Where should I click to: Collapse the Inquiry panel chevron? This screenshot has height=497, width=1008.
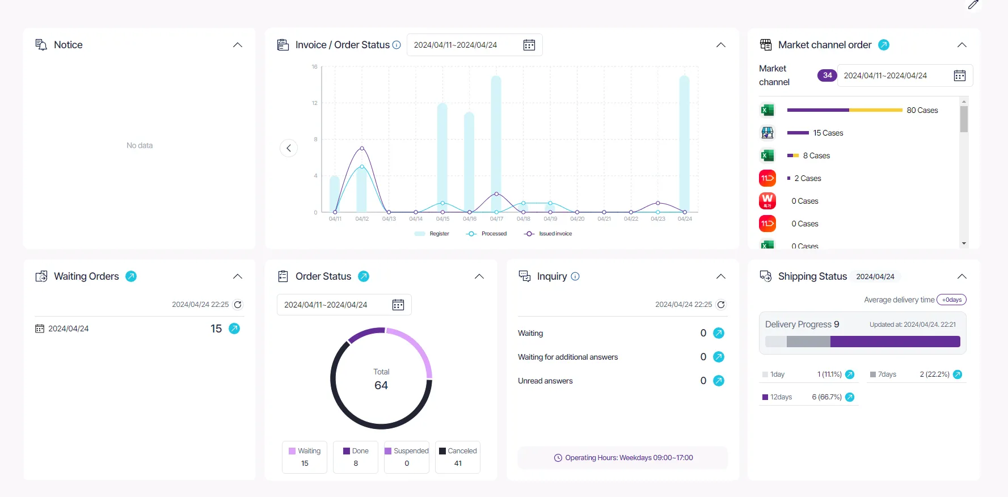point(721,276)
